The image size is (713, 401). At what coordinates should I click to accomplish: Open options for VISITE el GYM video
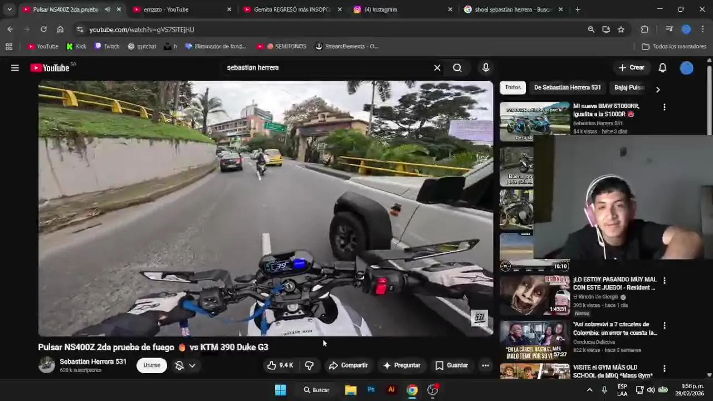coord(664,369)
